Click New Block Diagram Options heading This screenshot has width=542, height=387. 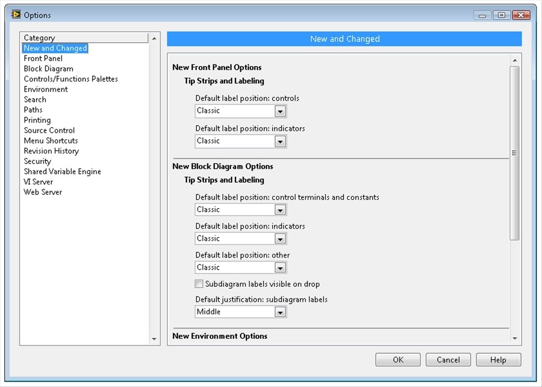(223, 166)
